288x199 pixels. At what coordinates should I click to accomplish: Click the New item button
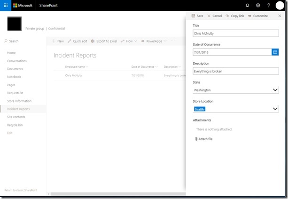(58, 41)
